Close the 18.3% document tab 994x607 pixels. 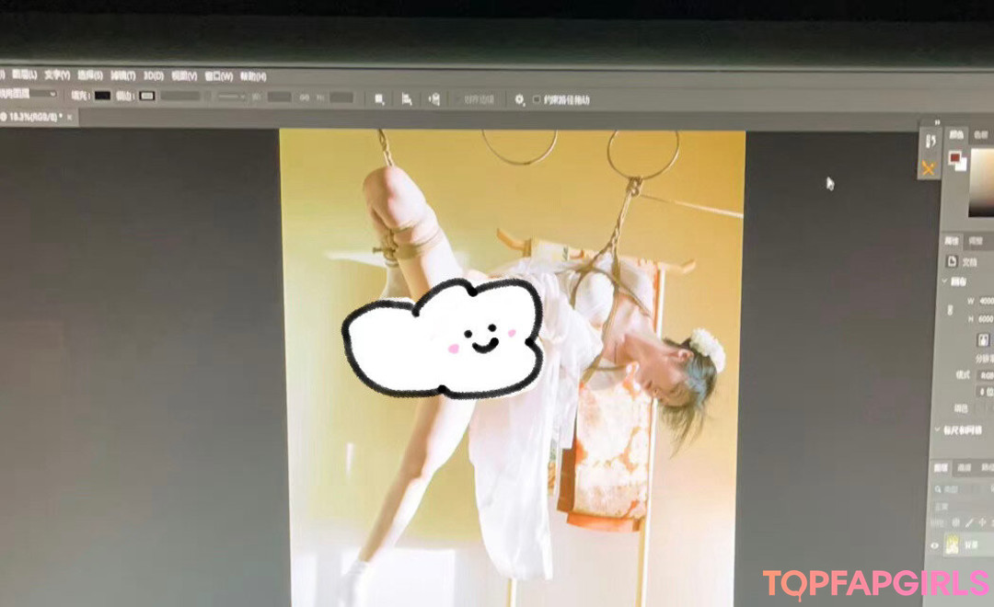click(69, 117)
